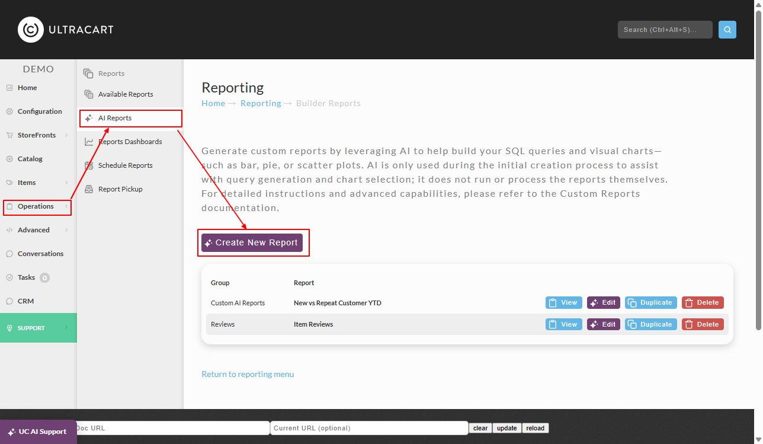This screenshot has height=444, width=763.
Task: Click the magnifier search button
Action: pyautogui.click(x=727, y=30)
